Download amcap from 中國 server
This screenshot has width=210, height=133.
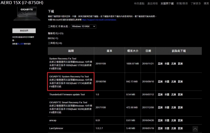[167, 120]
